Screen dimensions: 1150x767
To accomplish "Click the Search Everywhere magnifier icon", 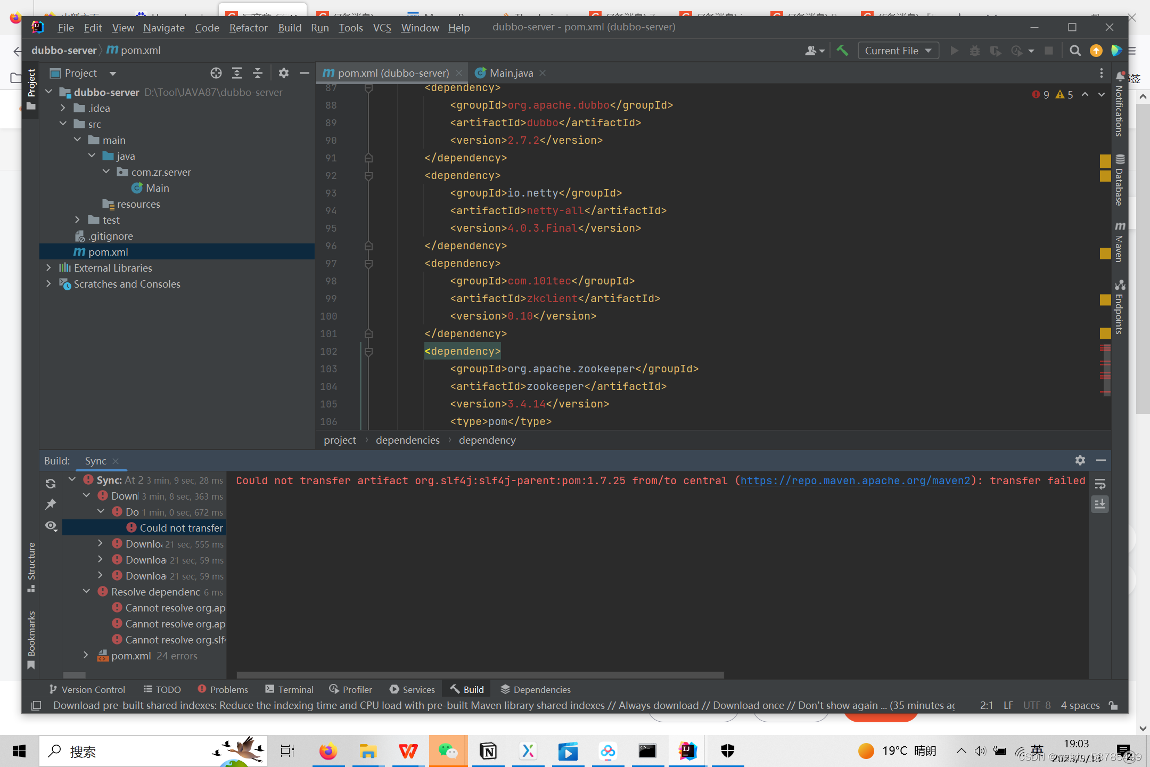I will click(1075, 51).
